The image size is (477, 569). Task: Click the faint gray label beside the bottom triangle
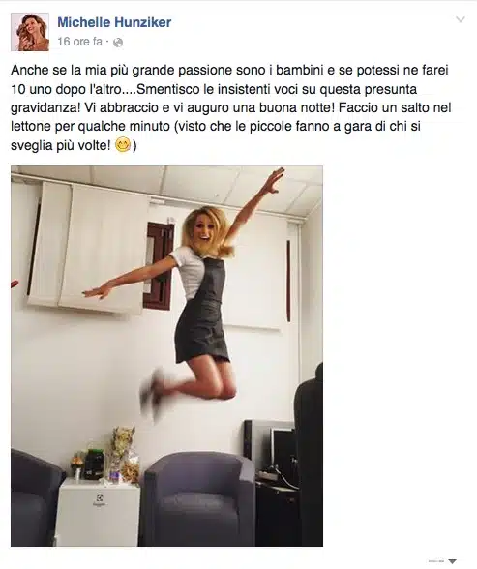tap(436, 561)
